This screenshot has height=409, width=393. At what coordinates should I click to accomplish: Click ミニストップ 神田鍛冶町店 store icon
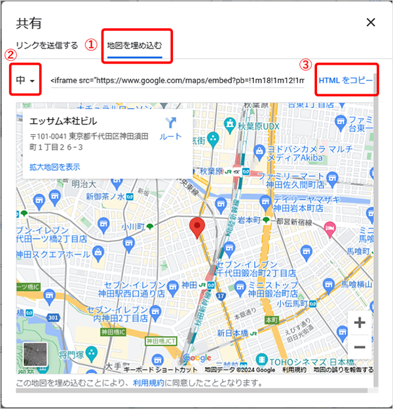[x=240, y=289]
